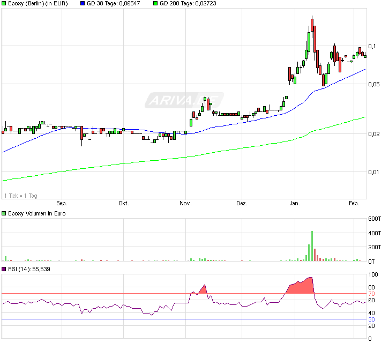The image size is (389, 343).
Task: Click the 0T volume axis value
Action: click(371, 262)
